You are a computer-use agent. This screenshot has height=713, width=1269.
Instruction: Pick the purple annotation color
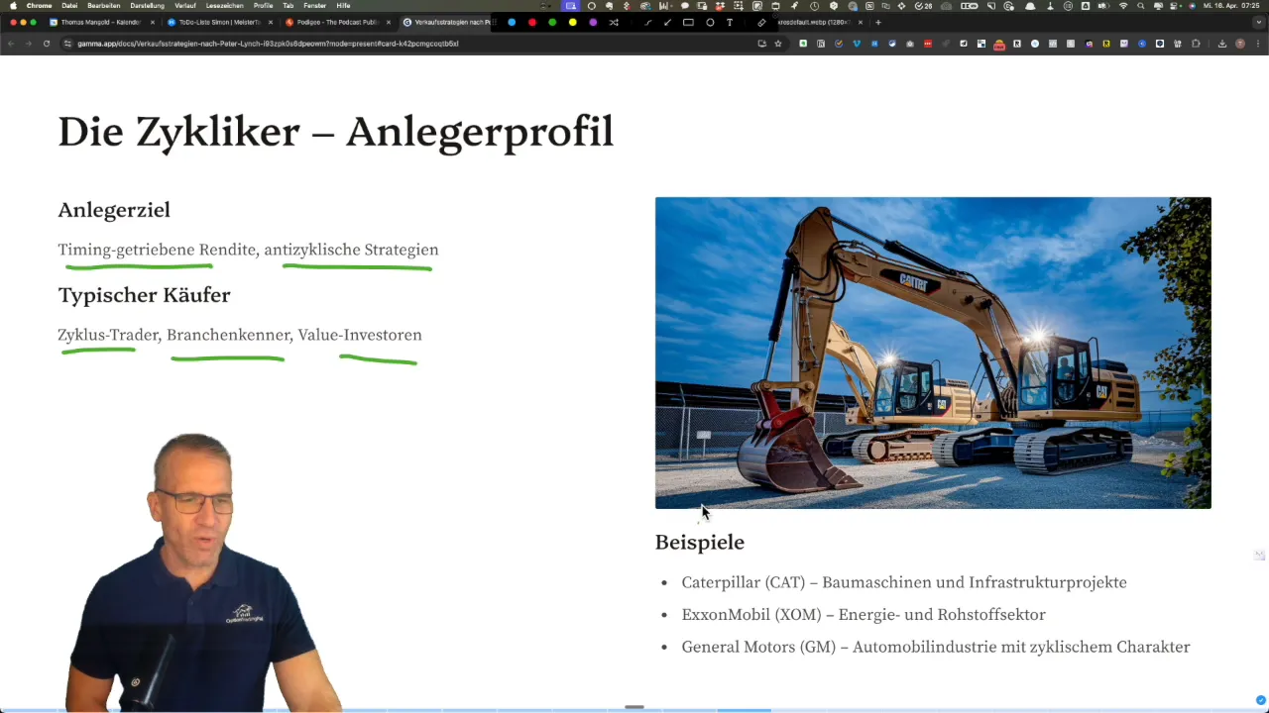593,22
